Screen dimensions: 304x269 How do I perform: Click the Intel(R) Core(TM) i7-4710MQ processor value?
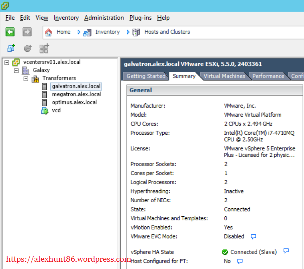(x=259, y=136)
